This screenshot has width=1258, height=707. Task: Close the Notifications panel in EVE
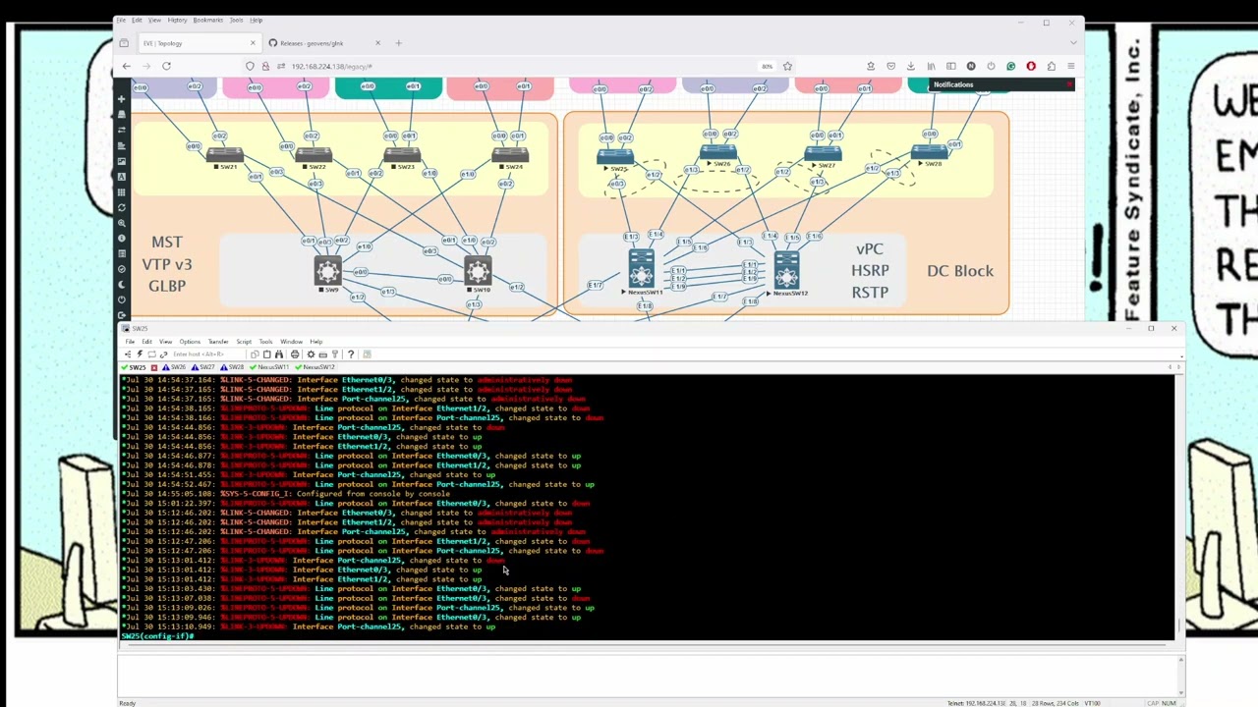tap(1069, 84)
